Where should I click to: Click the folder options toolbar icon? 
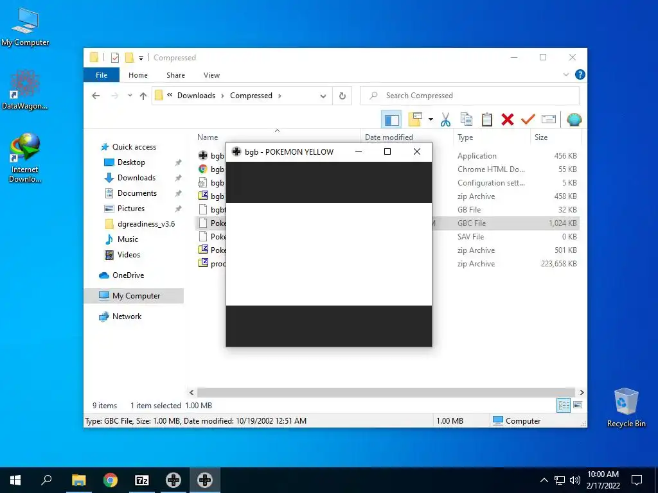pos(415,119)
